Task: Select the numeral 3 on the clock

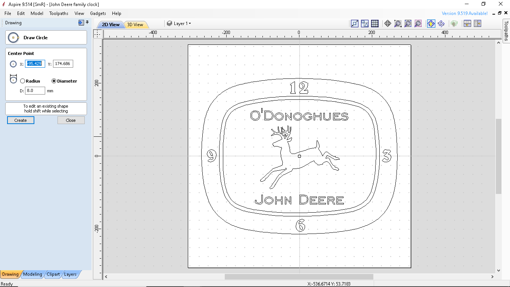Action: click(x=387, y=156)
